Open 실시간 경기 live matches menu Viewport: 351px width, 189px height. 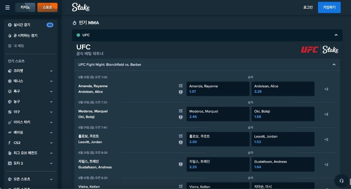31,25
